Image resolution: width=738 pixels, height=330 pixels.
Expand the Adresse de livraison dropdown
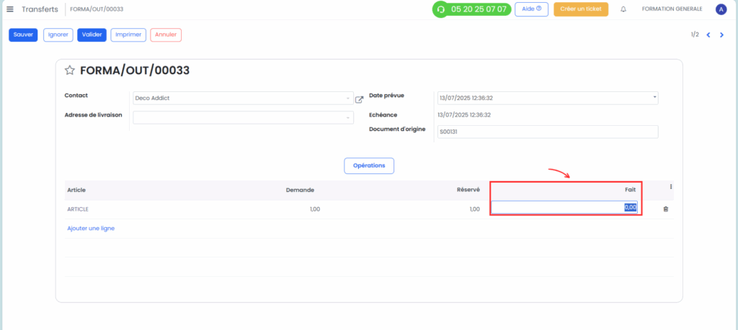347,117
